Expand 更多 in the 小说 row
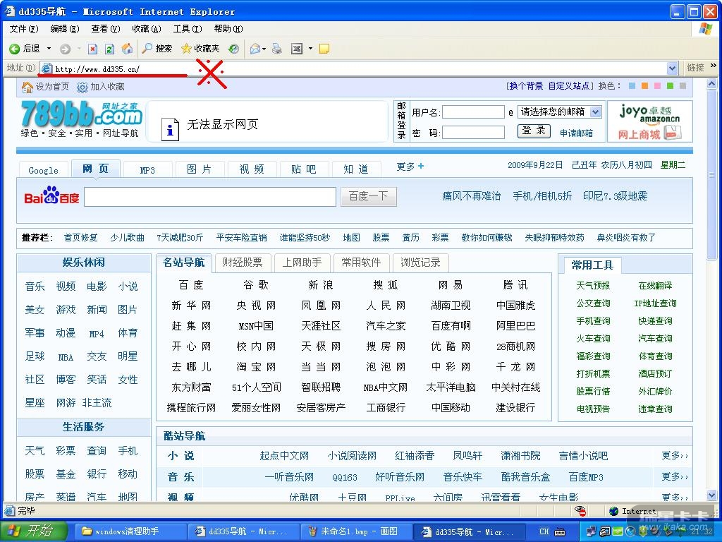 (x=675, y=455)
